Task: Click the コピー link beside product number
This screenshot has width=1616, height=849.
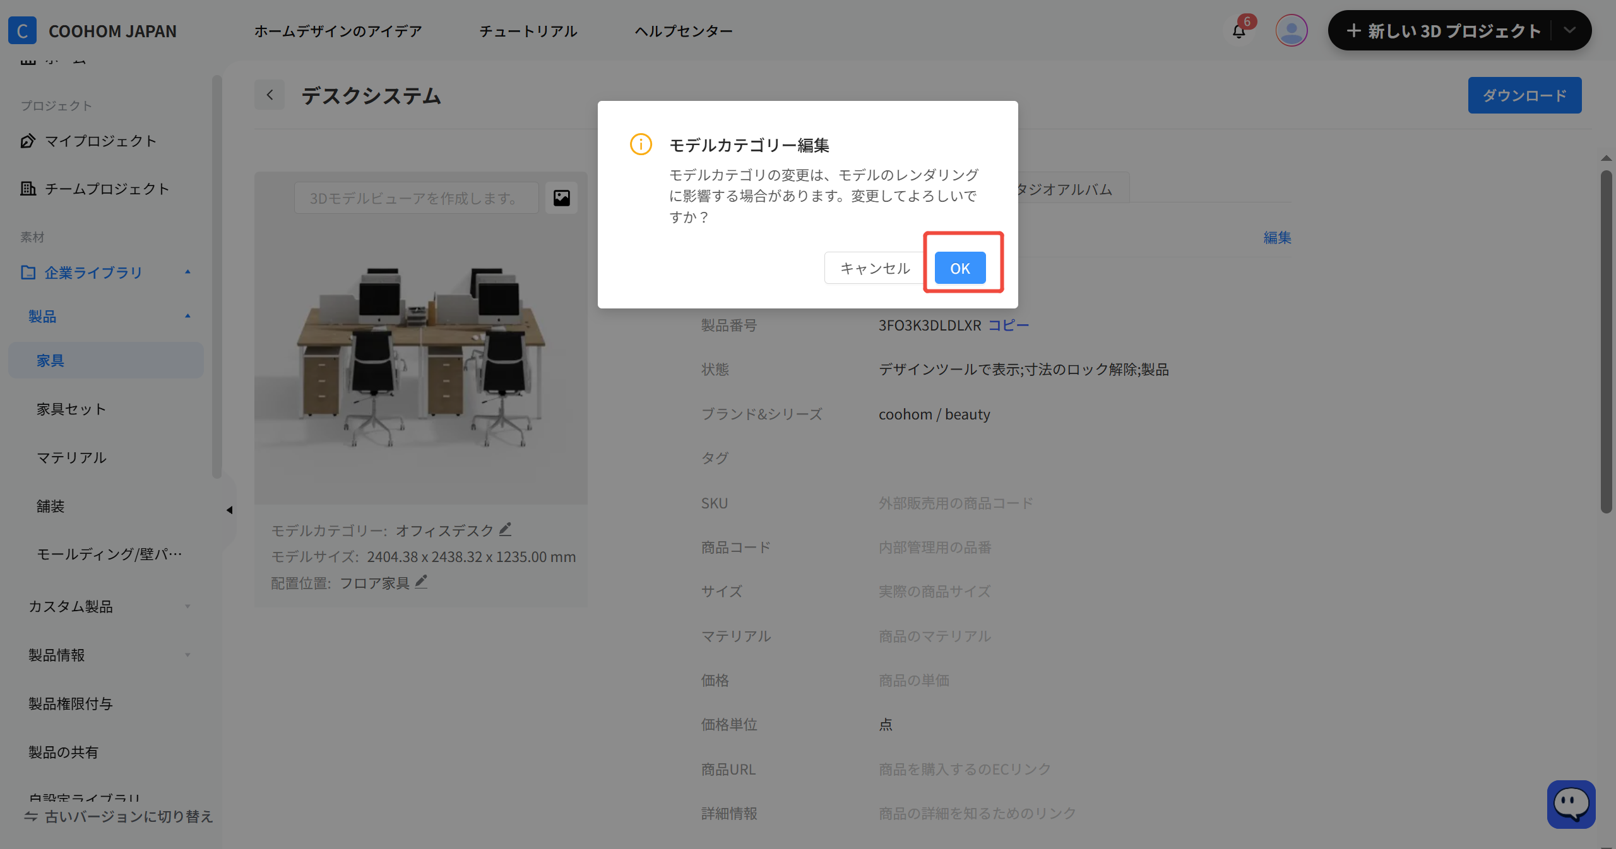Action: (x=1008, y=325)
